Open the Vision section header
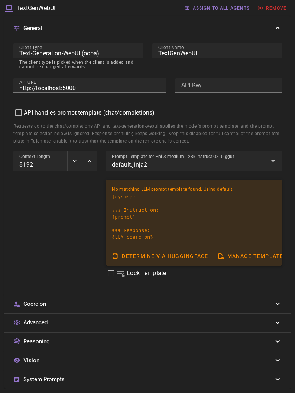 tap(147, 360)
